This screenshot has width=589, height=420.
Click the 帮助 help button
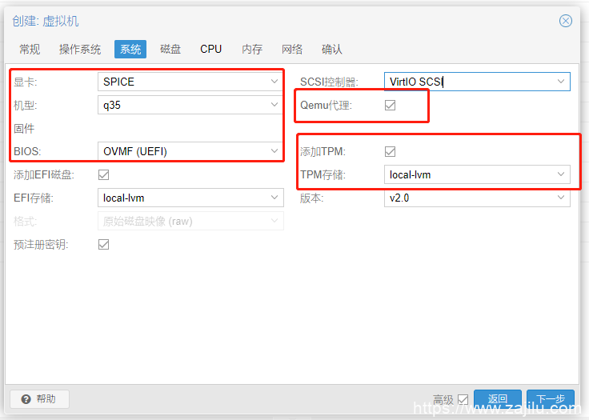(x=39, y=398)
